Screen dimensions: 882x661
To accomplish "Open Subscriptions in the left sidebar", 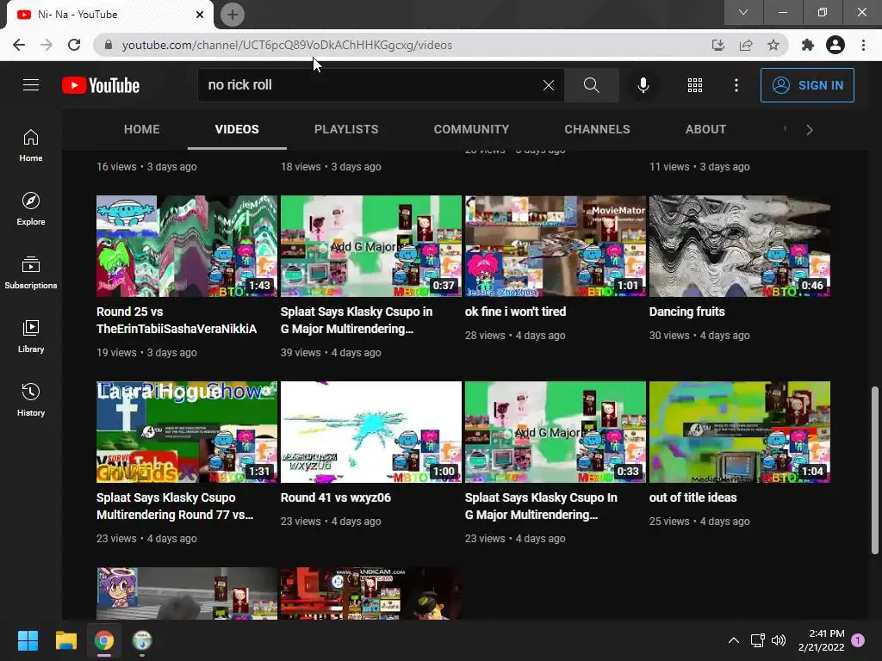I will pos(31,272).
